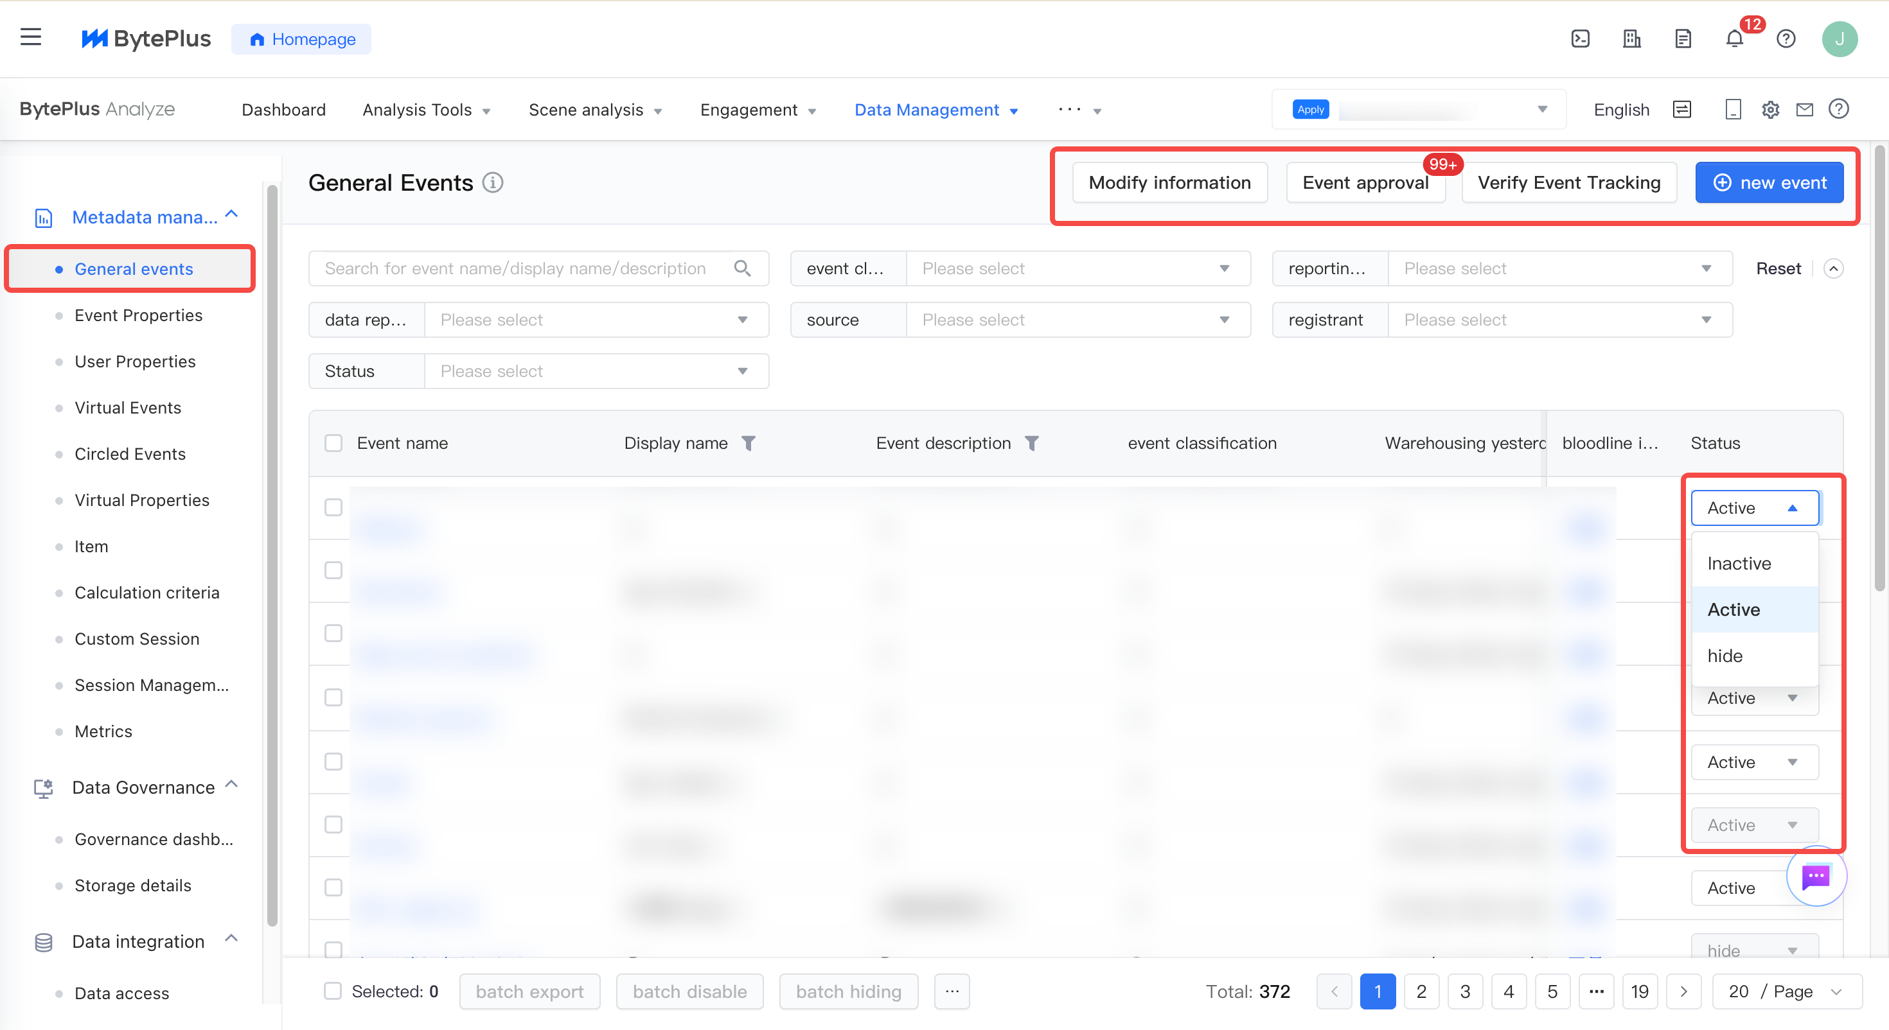Open the purple chat support bubble
Viewport: 1889px width, 1030px height.
pyautogui.click(x=1816, y=876)
